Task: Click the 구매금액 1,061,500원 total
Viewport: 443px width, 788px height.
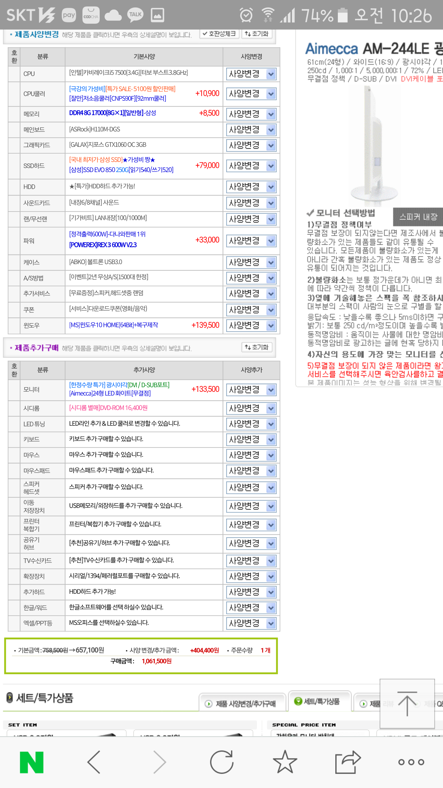Action: click(x=157, y=661)
